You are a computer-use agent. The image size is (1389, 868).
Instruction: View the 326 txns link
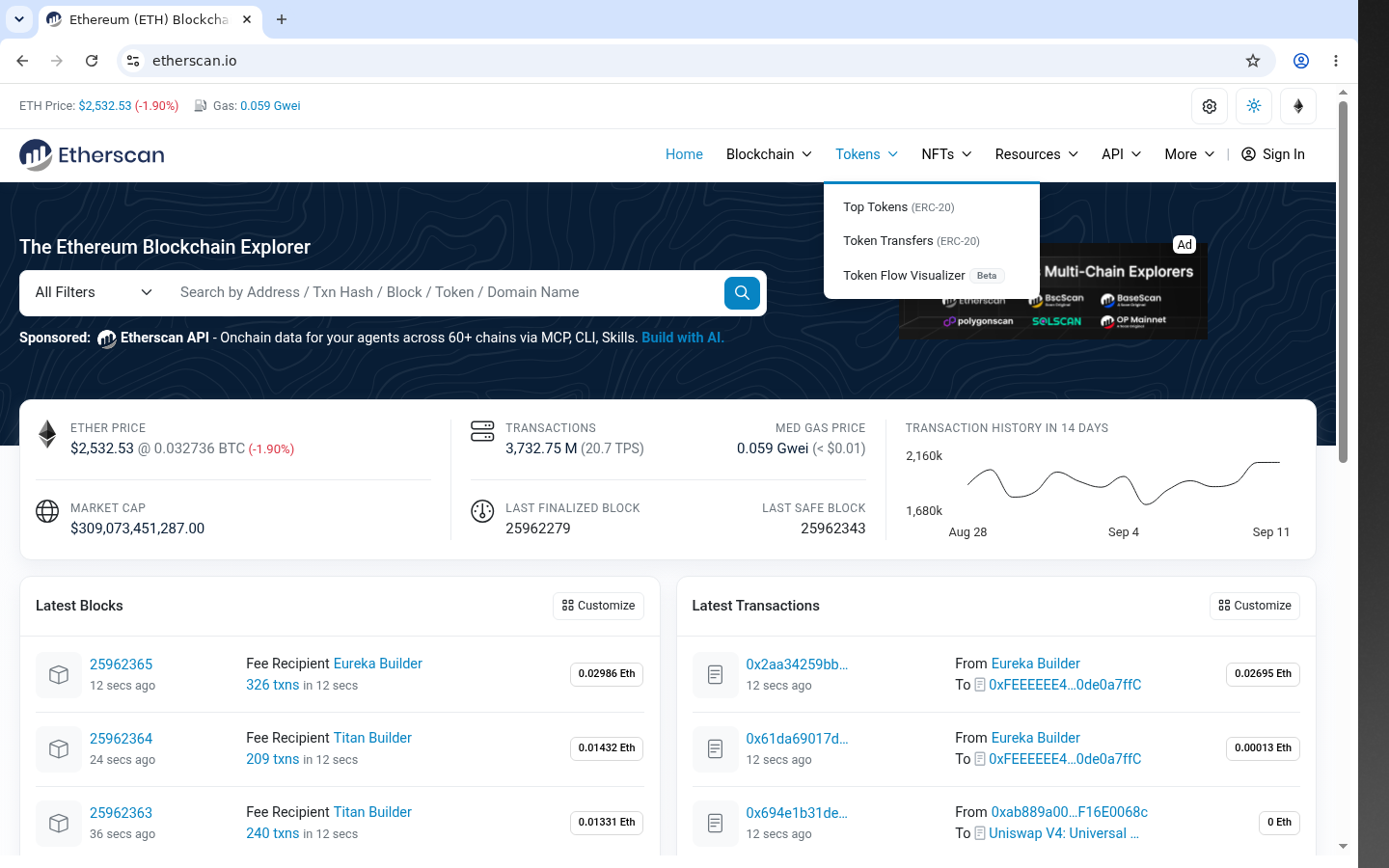(273, 685)
